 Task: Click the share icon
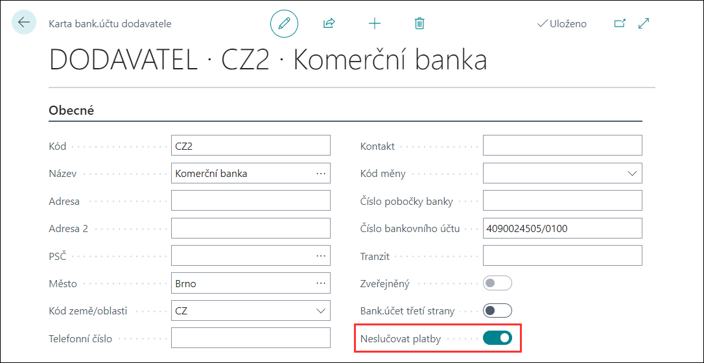[329, 23]
